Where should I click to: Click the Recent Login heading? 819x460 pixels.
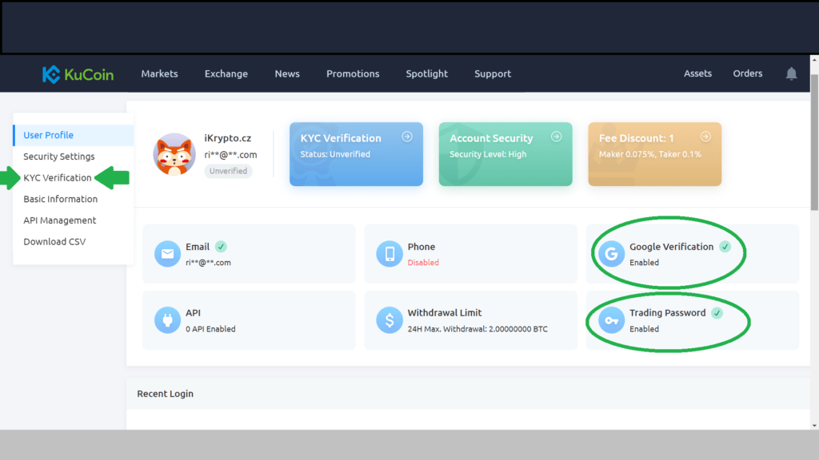pos(165,394)
